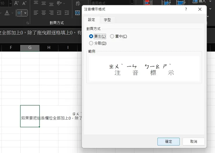Open the 通用格式 number format dropdown
This screenshot has width=215, height=153.
click(132, 3)
